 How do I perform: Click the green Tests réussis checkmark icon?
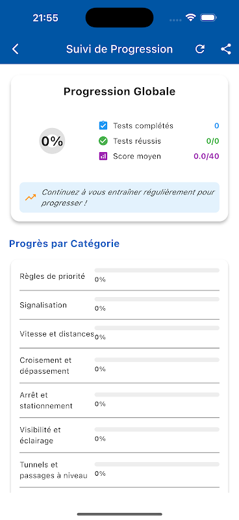click(103, 141)
